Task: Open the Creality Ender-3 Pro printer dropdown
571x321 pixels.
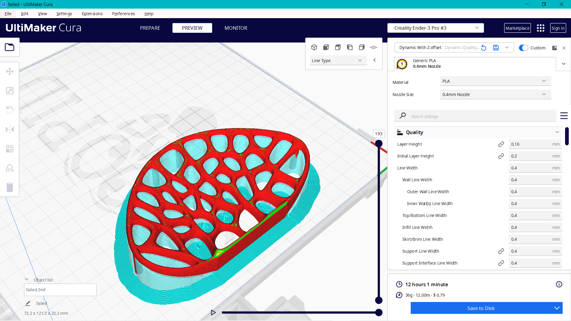Action: tap(435, 28)
